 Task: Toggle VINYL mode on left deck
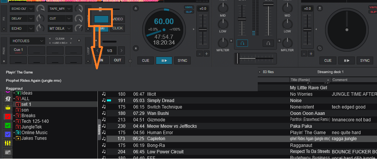pos(189,7)
